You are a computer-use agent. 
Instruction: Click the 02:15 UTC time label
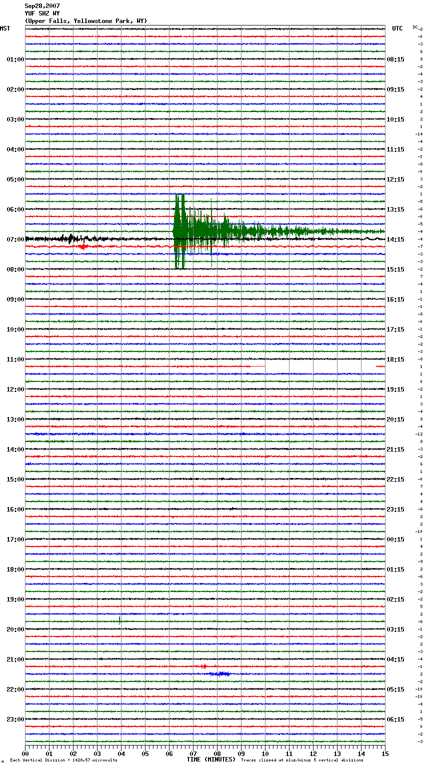395,599
